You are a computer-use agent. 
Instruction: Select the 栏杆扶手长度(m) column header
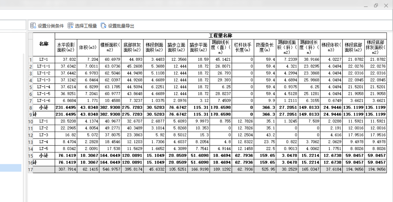click(243, 48)
